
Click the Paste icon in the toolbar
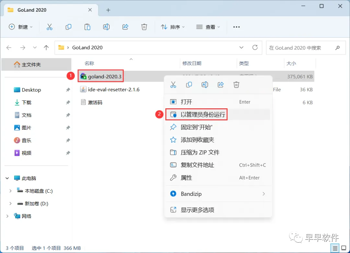(x=87, y=27)
